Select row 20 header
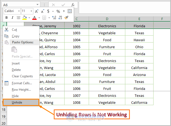The image size is (171, 126). click(3, 123)
